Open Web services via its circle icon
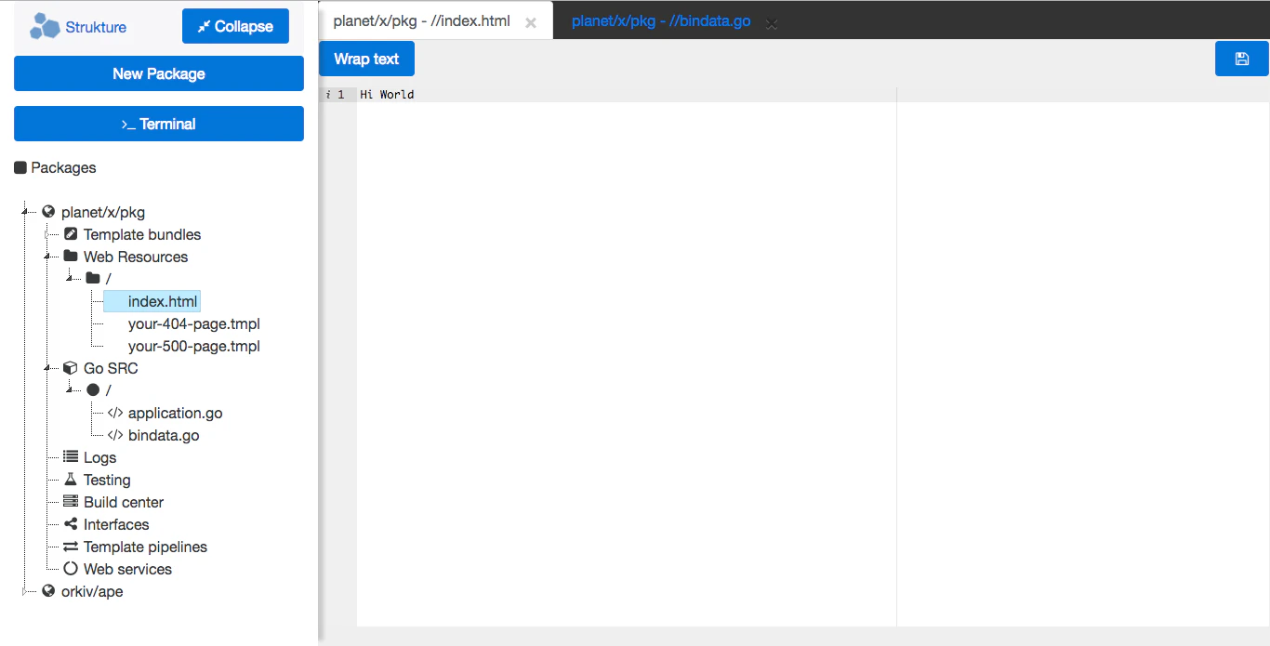The width and height of the screenshot is (1270, 646). pyautogui.click(x=71, y=569)
